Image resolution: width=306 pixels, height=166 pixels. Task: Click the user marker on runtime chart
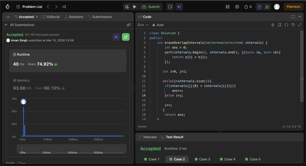coord(23,102)
